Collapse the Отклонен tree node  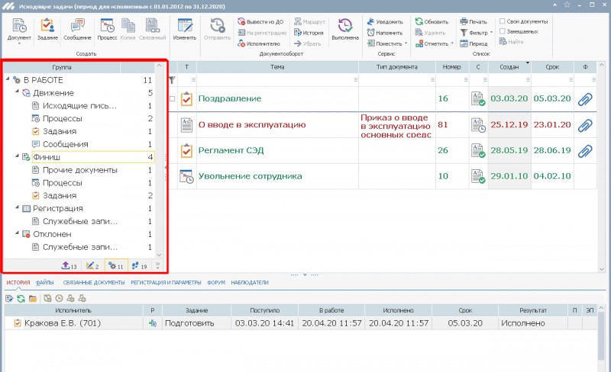(17, 233)
